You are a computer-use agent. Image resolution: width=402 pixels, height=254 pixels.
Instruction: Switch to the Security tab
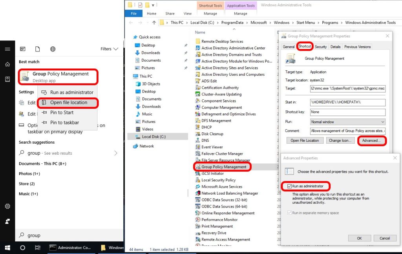[x=320, y=47]
